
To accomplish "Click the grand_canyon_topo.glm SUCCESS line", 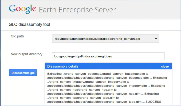I will [104, 102].
